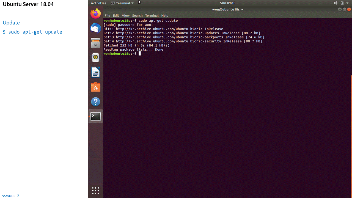This screenshot has width=352, height=198.
Task: Click the battery status icon
Action: [x=342, y=3]
